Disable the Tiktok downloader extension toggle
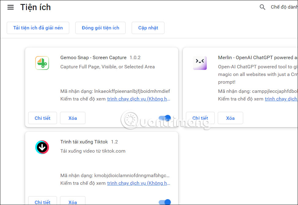 click(165, 202)
